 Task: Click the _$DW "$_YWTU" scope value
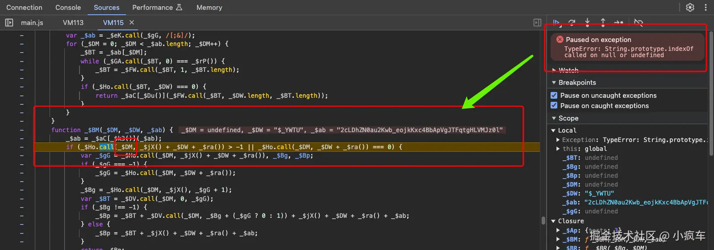click(599, 193)
